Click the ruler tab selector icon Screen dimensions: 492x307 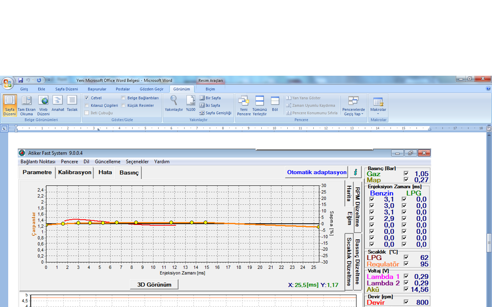tap(4, 129)
